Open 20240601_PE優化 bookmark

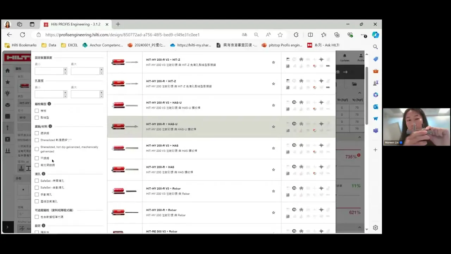147,45
